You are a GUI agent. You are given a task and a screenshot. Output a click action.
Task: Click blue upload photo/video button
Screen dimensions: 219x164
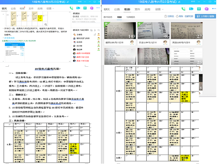click(x=205, y=16)
